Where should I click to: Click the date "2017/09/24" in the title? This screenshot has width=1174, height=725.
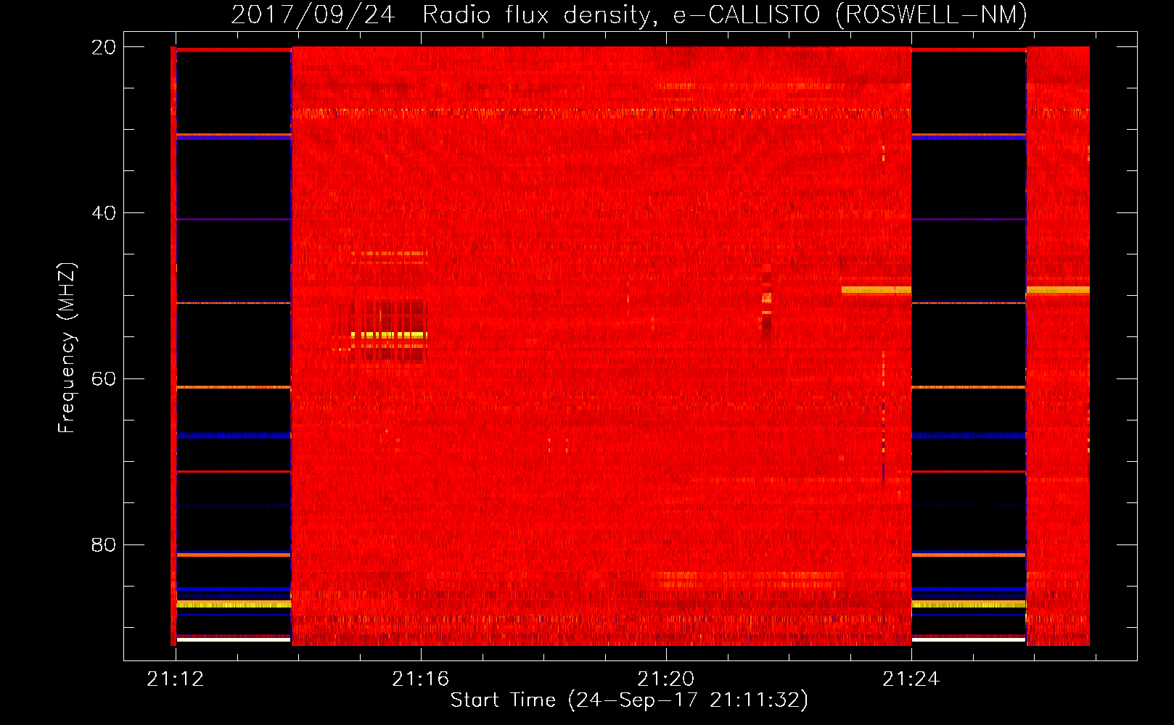point(313,14)
